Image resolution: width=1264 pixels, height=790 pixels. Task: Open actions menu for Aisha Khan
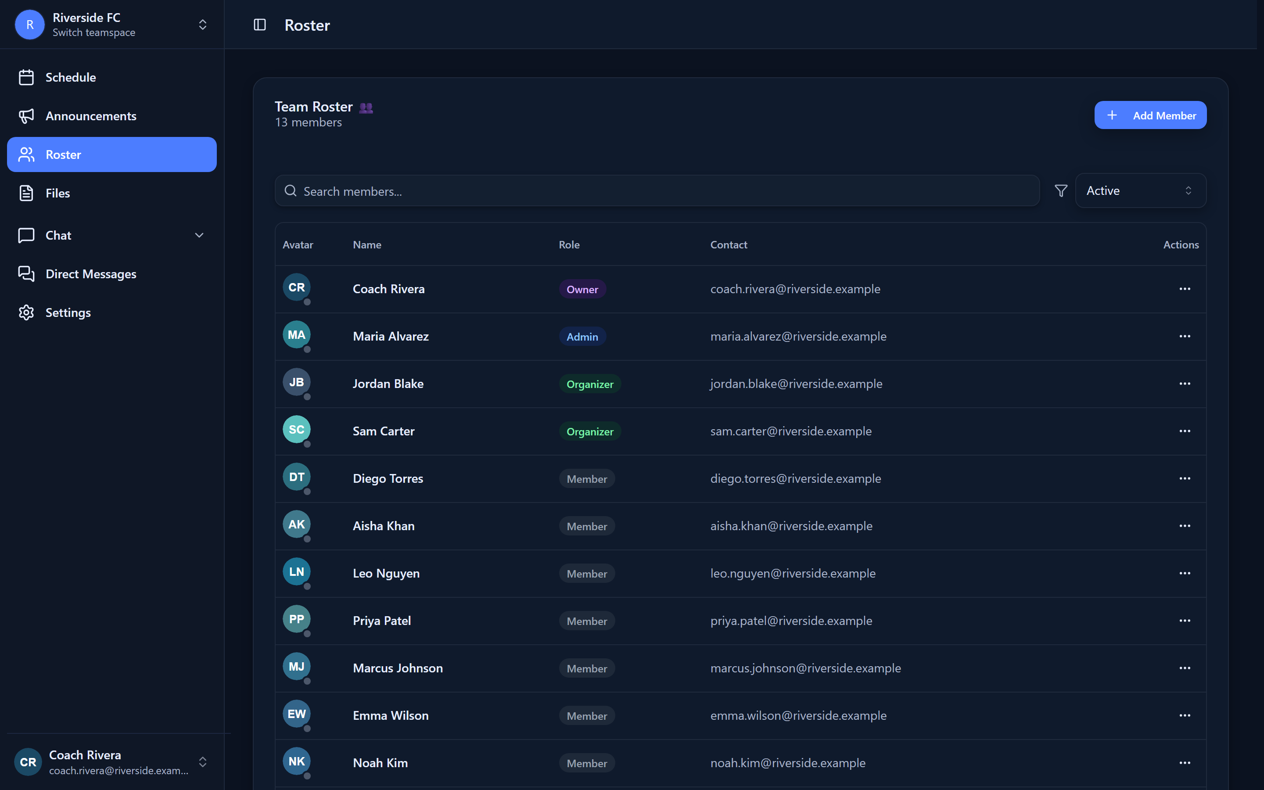[x=1185, y=526]
